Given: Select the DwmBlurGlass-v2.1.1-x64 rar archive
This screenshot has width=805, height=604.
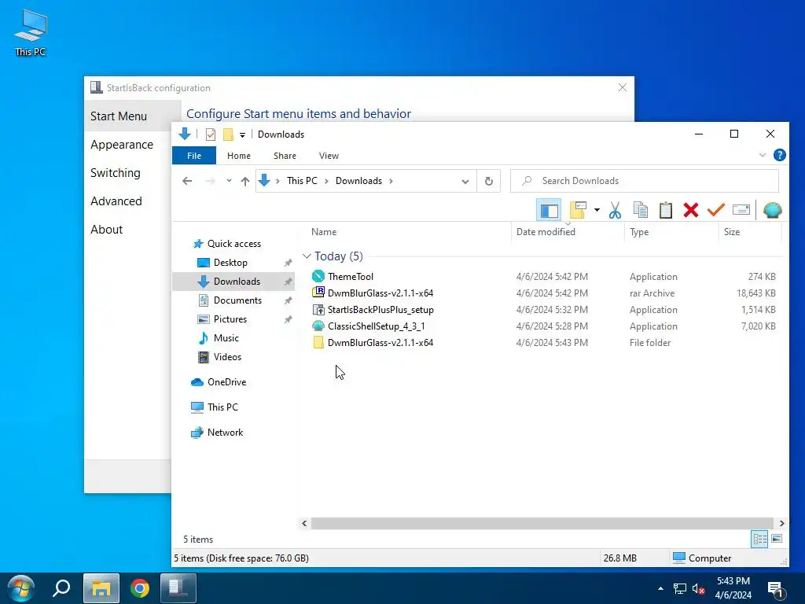Looking at the screenshot, I should coord(380,293).
